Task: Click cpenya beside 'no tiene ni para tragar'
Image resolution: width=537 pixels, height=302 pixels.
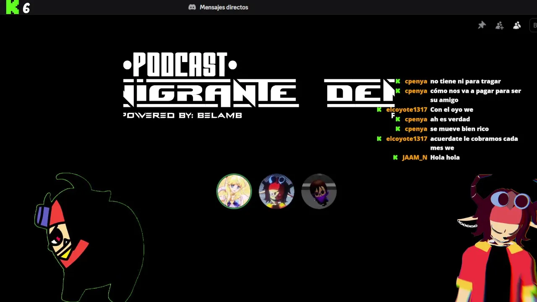Action: coord(416,81)
